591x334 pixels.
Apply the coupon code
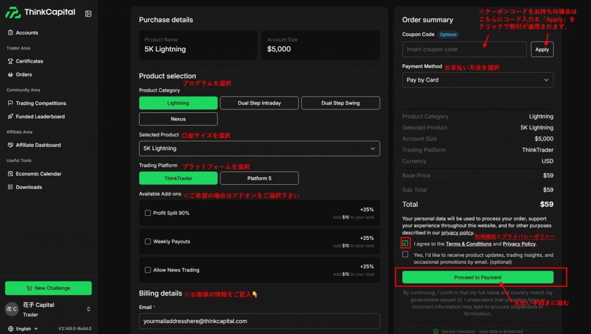pyautogui.click(x=542, y=50)
